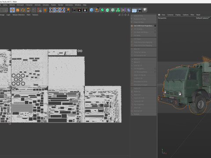Open viewport Cameras menu
This screenshot has height=158, width=211.
pyautogui.click(x=170, y=15)
